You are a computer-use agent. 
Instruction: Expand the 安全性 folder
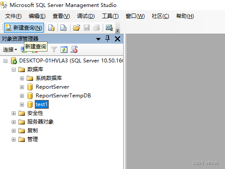[x=13, y=113]
